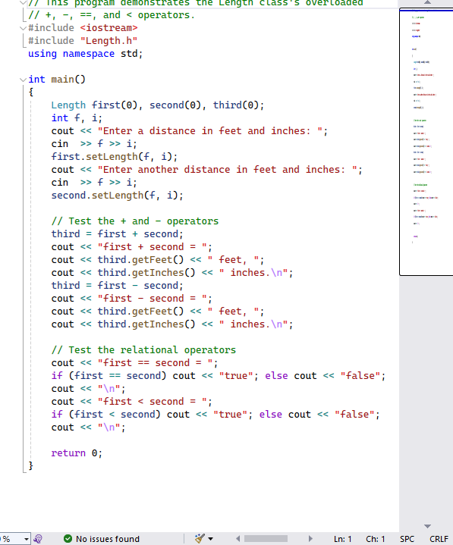Click the 'Enter another distance' string
The image size is (453, 545).
227,170
